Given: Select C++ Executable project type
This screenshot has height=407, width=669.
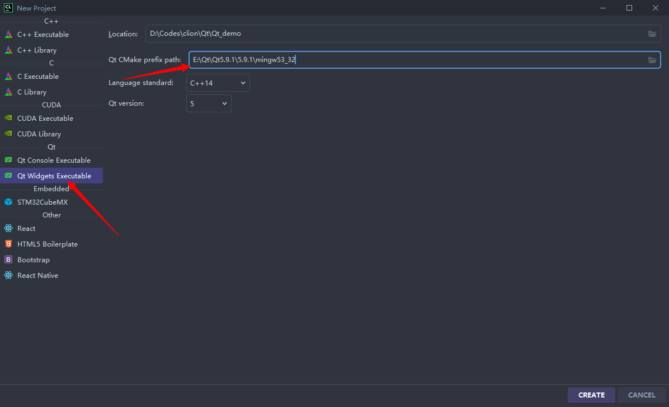Looking at the screenshot, I should click(51, 34).
